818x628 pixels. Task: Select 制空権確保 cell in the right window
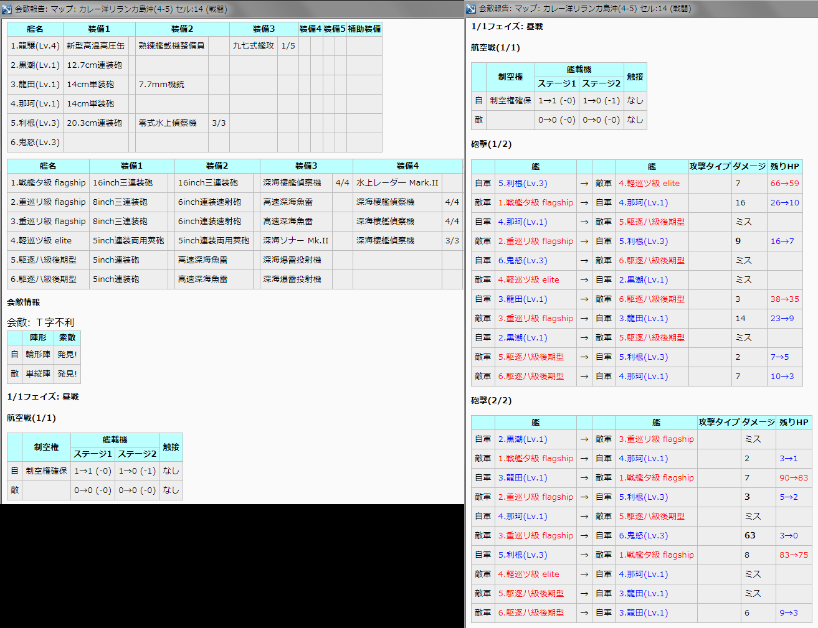tap(510, 100)
